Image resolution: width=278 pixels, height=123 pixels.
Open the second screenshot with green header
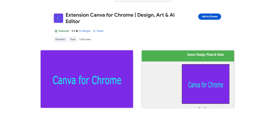(x=188, y=79)
